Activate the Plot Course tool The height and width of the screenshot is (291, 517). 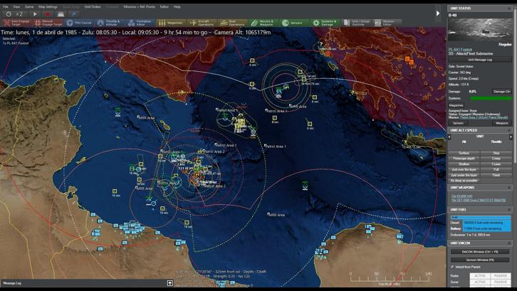(79, 23)
